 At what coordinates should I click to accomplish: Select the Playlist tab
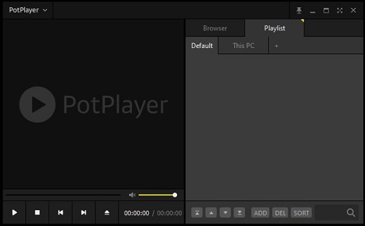pos(274,28)
